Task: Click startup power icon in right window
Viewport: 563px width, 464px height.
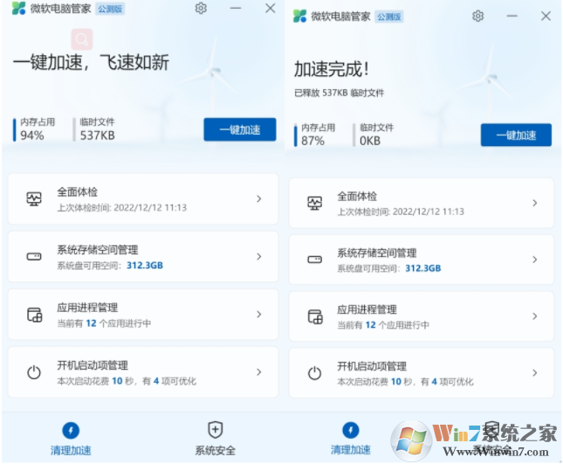Action: click(x=315, y=373)
